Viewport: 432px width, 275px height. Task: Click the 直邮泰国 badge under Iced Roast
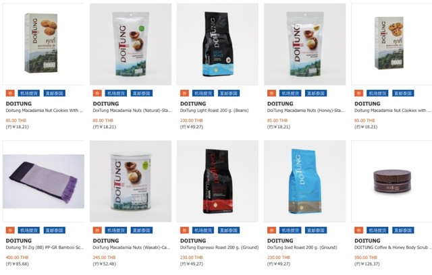316,230
